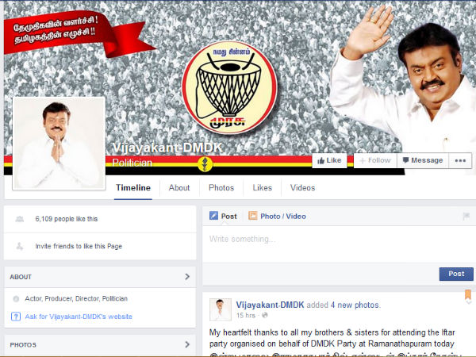Follow the Vijayakant-DMDK page
This screenshot has height=357, width=476.
374,160
